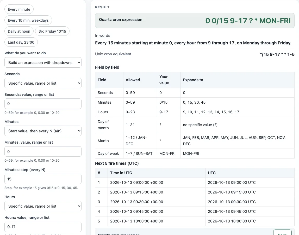Pick the "3rd Friday 10:15" preset
Image resolution: width=299 pixels, height=235 pixels.
pos(52,31)
